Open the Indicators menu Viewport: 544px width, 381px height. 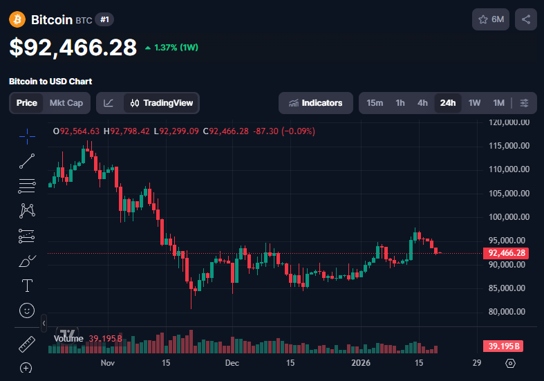tap(316, 103)
